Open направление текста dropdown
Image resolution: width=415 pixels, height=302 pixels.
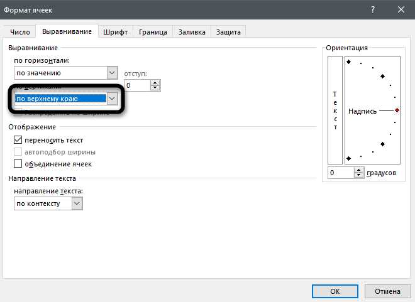pos(77,204)
